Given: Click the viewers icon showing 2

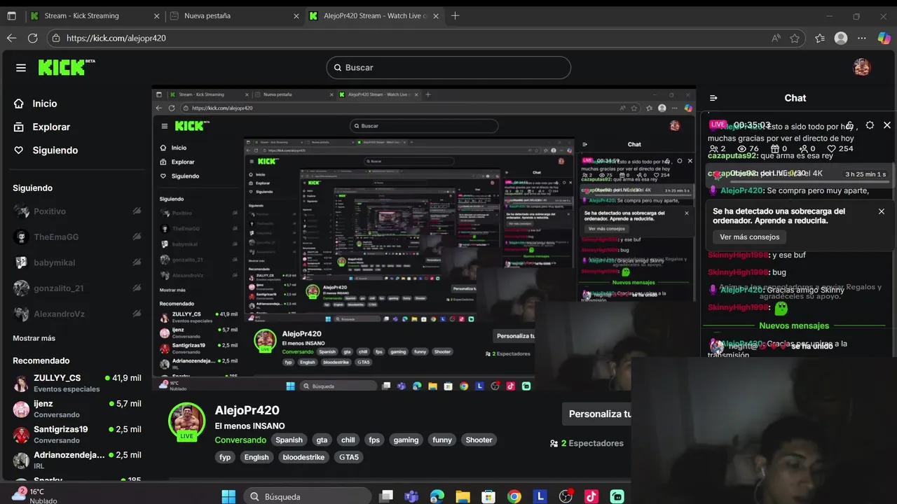Looking at the screenshot, I should click(x=713, y=148).
